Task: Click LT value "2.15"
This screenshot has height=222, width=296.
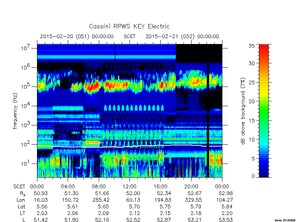Action: point(165,213)
